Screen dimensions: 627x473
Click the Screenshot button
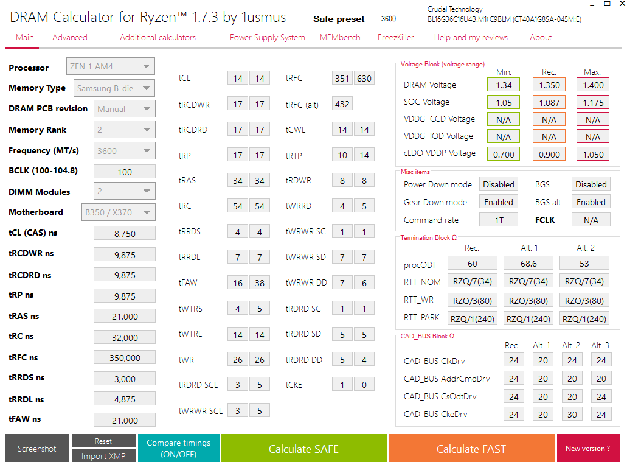click(36, 448)
